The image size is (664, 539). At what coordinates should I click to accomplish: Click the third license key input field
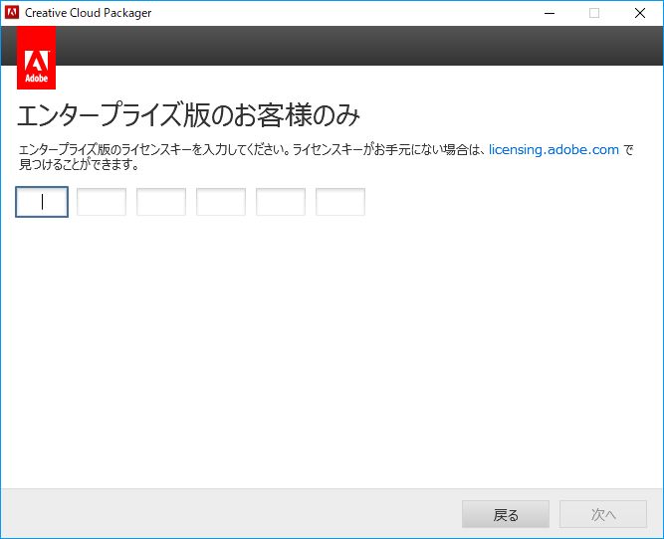click(x=161, y=202)
